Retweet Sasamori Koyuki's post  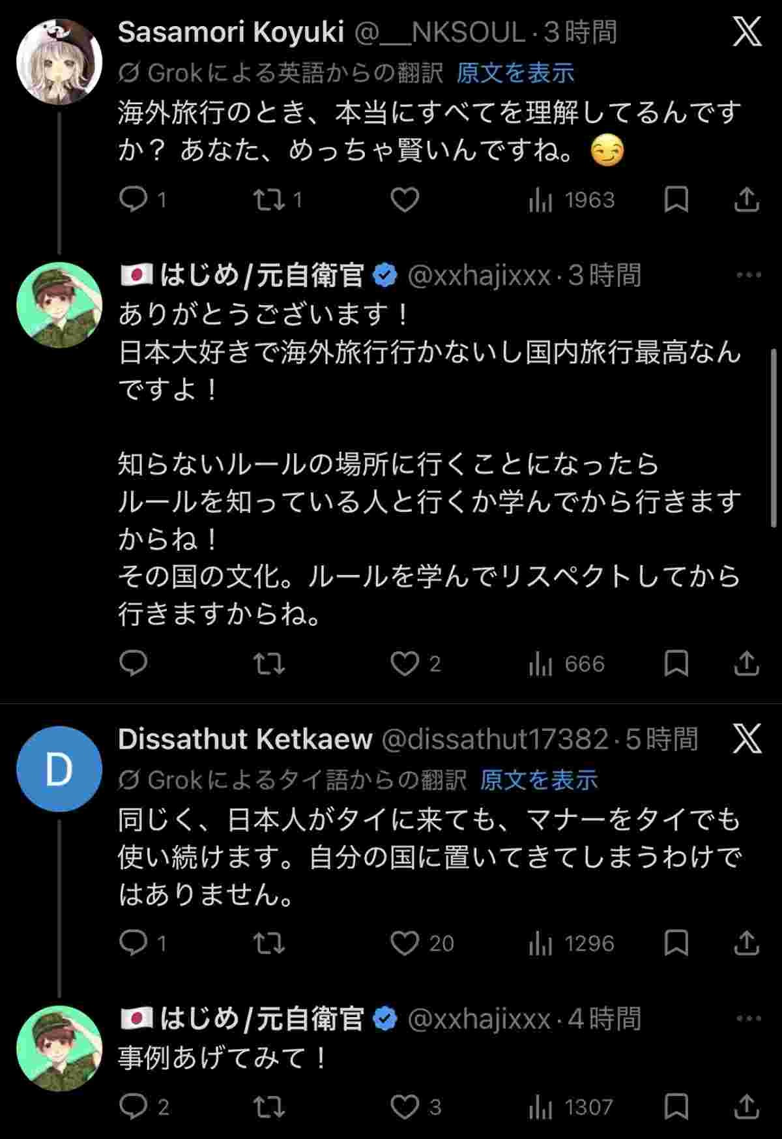269,200
